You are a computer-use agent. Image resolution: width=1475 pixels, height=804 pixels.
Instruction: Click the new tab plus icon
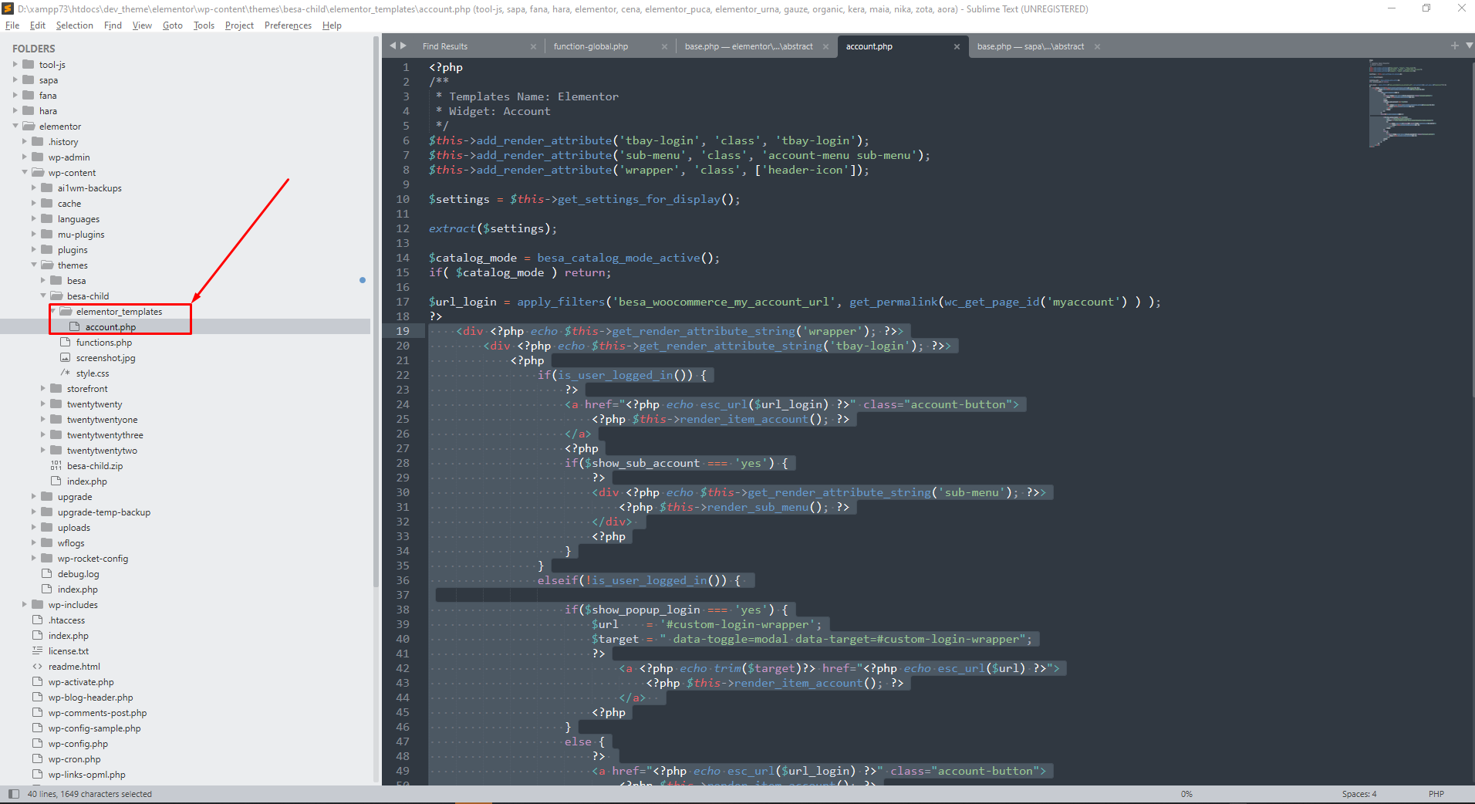(x=1455, y=46)
